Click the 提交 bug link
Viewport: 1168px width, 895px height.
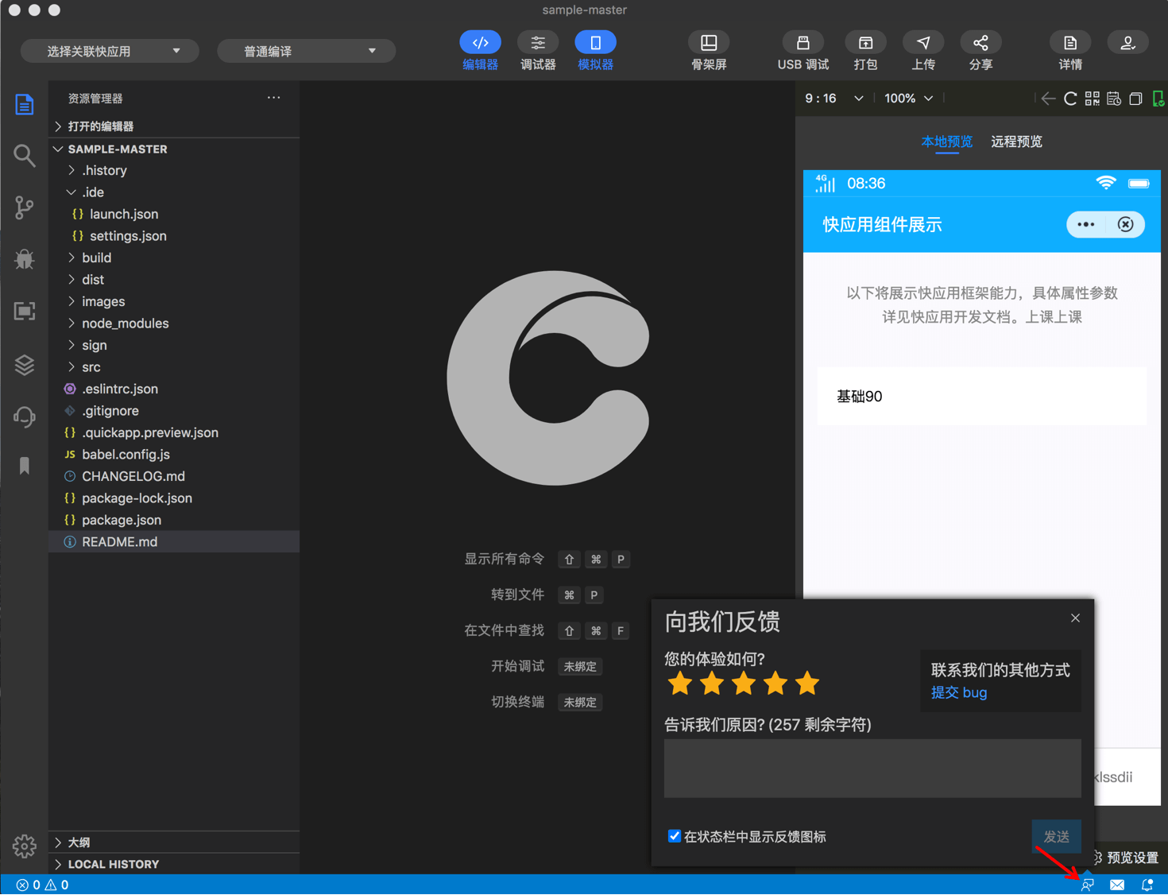click(x=958, y=692)
